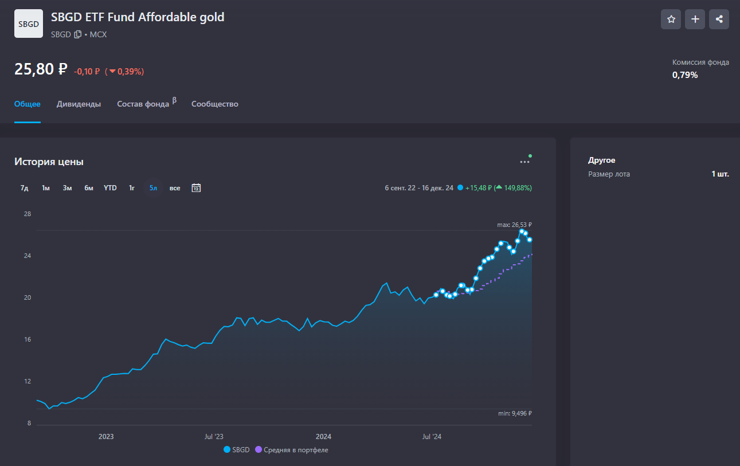Select the Общее tab

coord(28,104)
